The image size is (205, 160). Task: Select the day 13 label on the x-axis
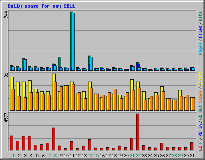[x=84, y=156]
